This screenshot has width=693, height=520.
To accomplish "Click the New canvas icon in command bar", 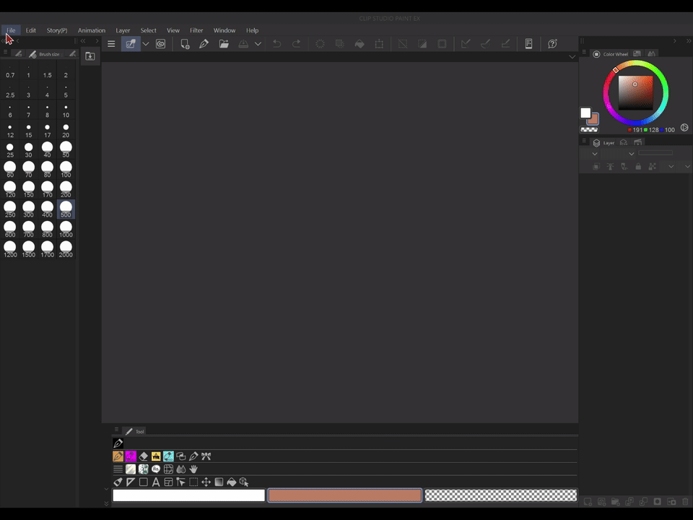I will pos(185,44).
